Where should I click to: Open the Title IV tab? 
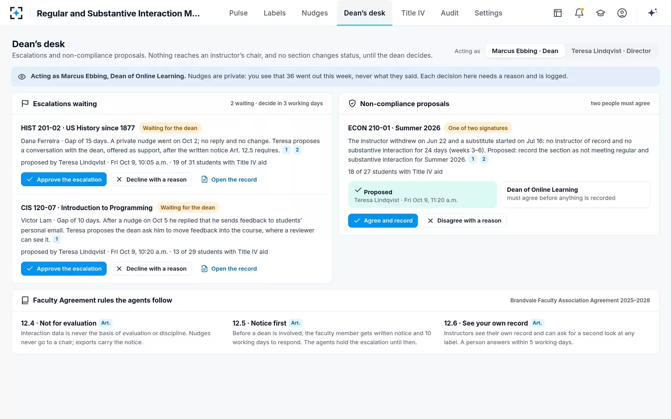pos(413,13)
